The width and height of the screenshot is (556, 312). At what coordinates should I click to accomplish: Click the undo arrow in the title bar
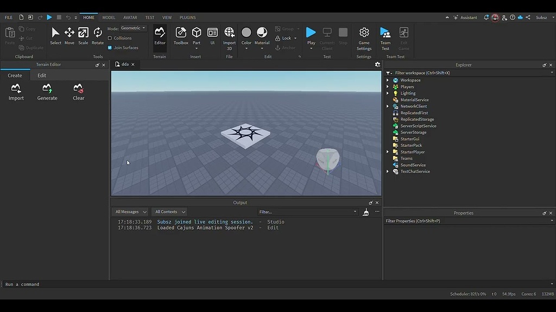pos(68,17)
